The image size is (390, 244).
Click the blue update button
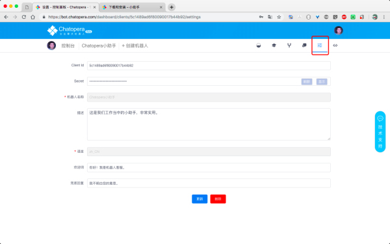[x=200, y=199]
